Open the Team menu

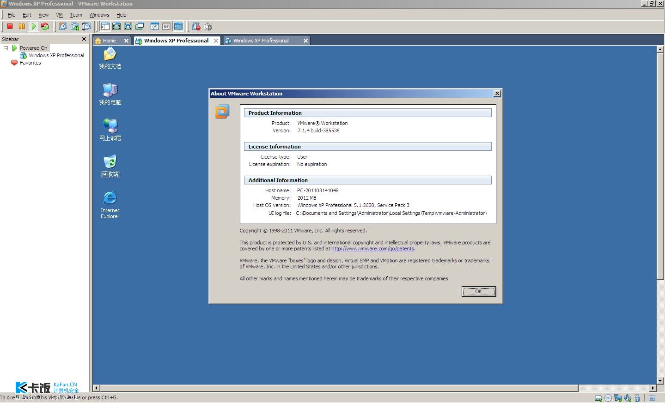point(76,15)
